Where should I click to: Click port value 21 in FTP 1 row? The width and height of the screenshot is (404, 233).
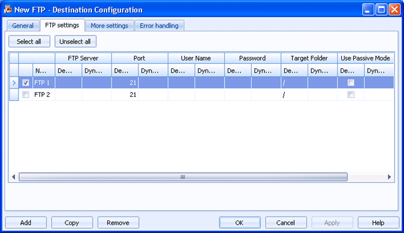(x=125, y=82)
